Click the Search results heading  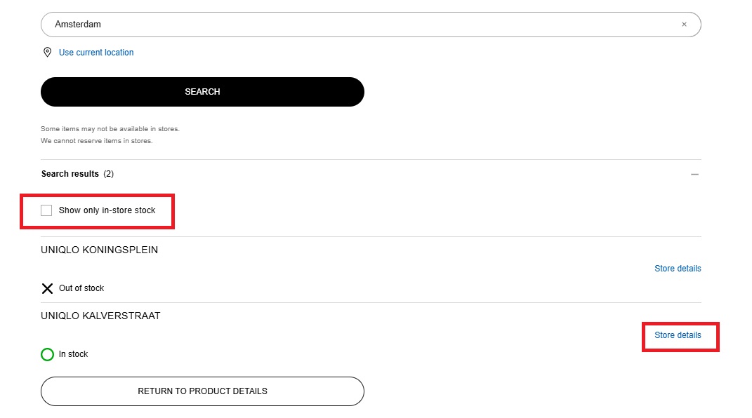click(70, 174)
